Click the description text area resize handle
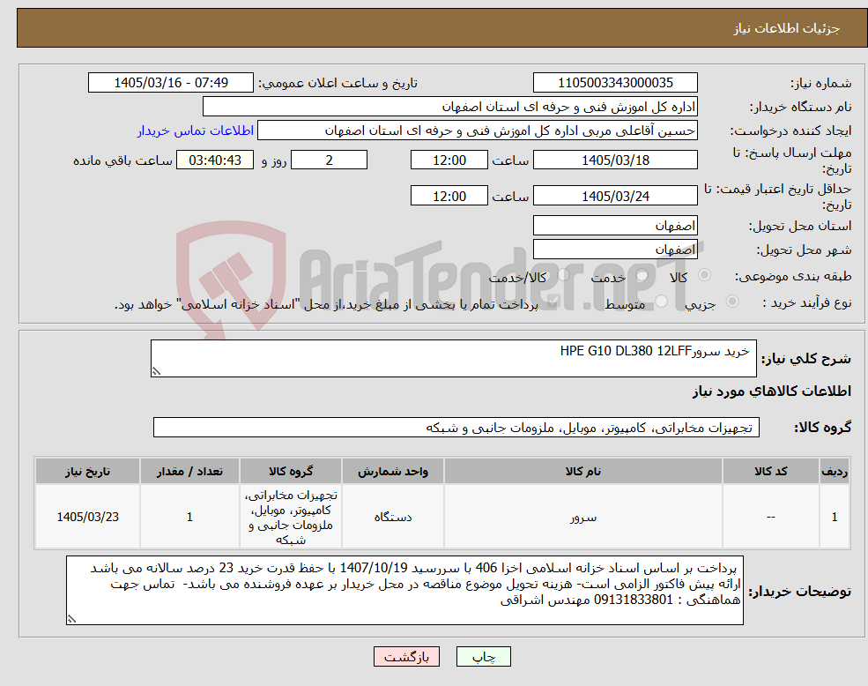This screenshot has height=686, width=868. [156, 372]
